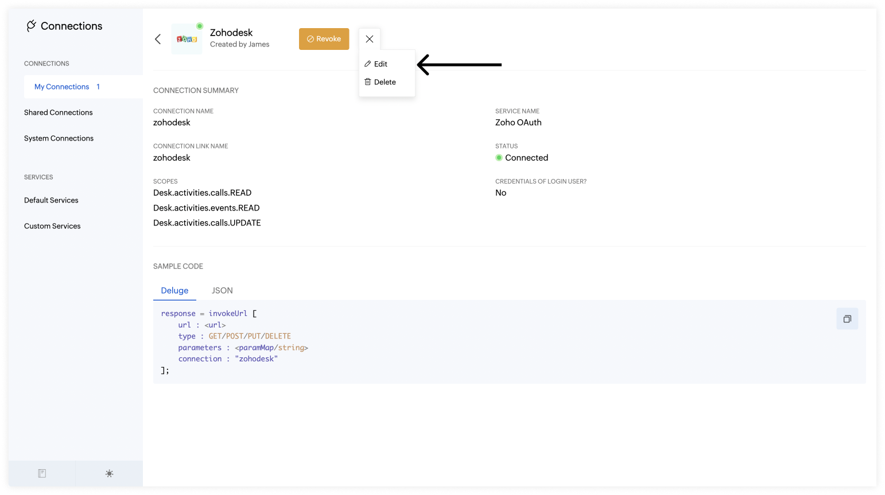Image resolution: width=885 pixels, height=495 pixels.
Task: Click the plug icon beside the Connections title
Action: coord(32,26)
